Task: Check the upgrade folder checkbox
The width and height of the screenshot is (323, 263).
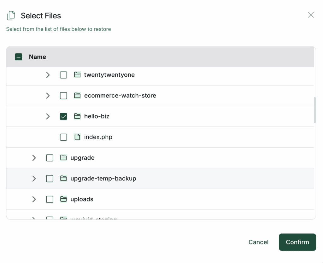Action: tap(50, 158)
